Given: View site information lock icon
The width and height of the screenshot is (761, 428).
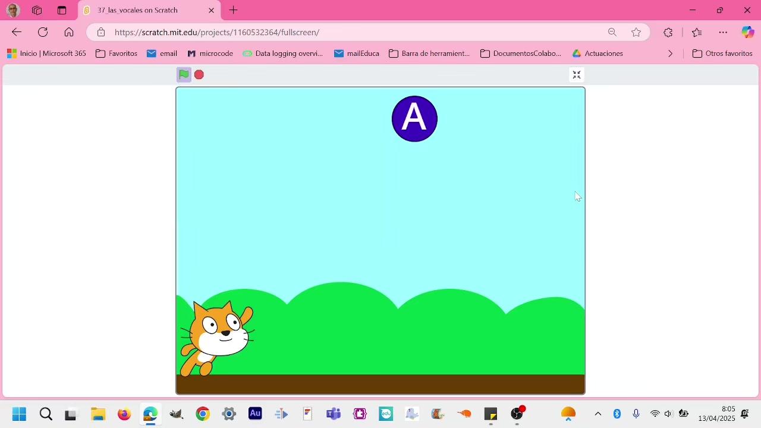Looking at the screenshot, I should (x=101, y=32).
